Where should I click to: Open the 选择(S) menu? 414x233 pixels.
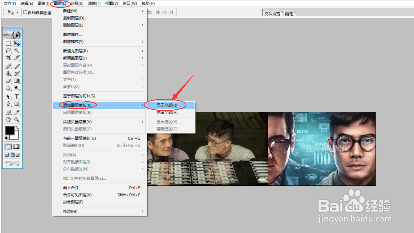pyautogui.click(x=77, y=3)
